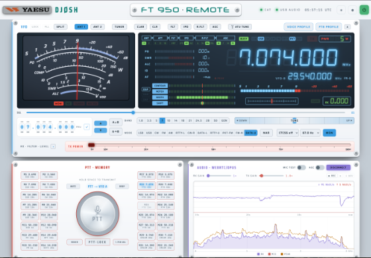Toggle the MON monitor button
Image resolution: width=371 pixels, height=258 pixels.
[329, 133]
